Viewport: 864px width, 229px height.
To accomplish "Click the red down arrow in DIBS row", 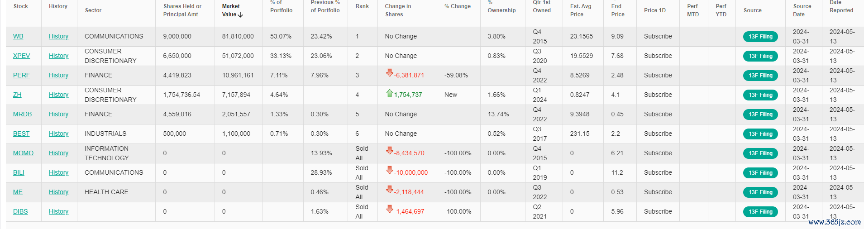I will [389, 209].
